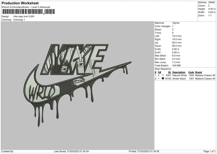Screen dimensions: 217x154
Task: Click the Natural White color swatch
Action: click(x=163, y=75)
